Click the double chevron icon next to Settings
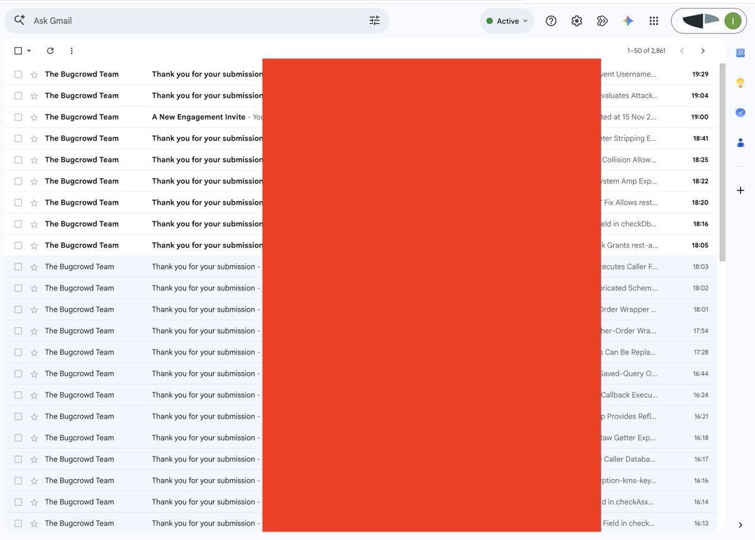This screenshot has width=755, height=540. point(602,21)
